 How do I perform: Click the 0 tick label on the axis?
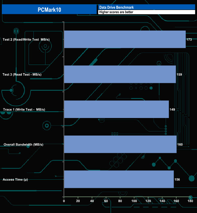coord(64,201)
